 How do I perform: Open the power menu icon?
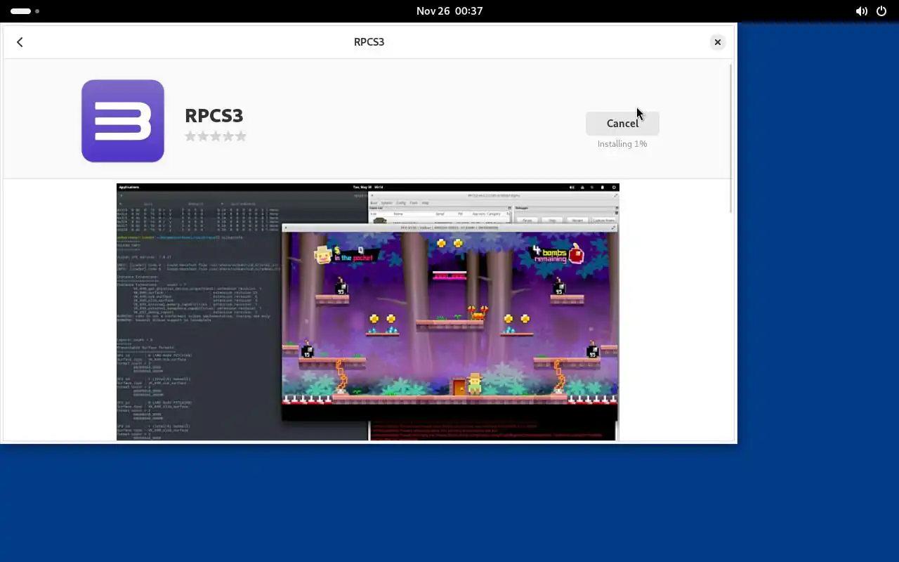[881, 11]
